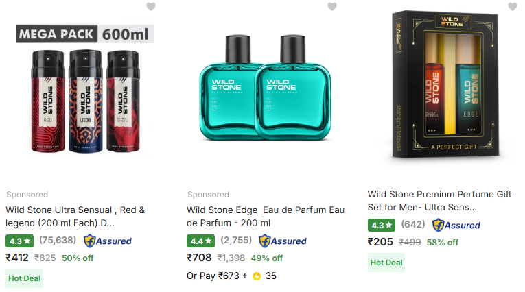Click the 4.3 star rating badge for deodorant pack

pyautogui.click(x=19, y=241)
